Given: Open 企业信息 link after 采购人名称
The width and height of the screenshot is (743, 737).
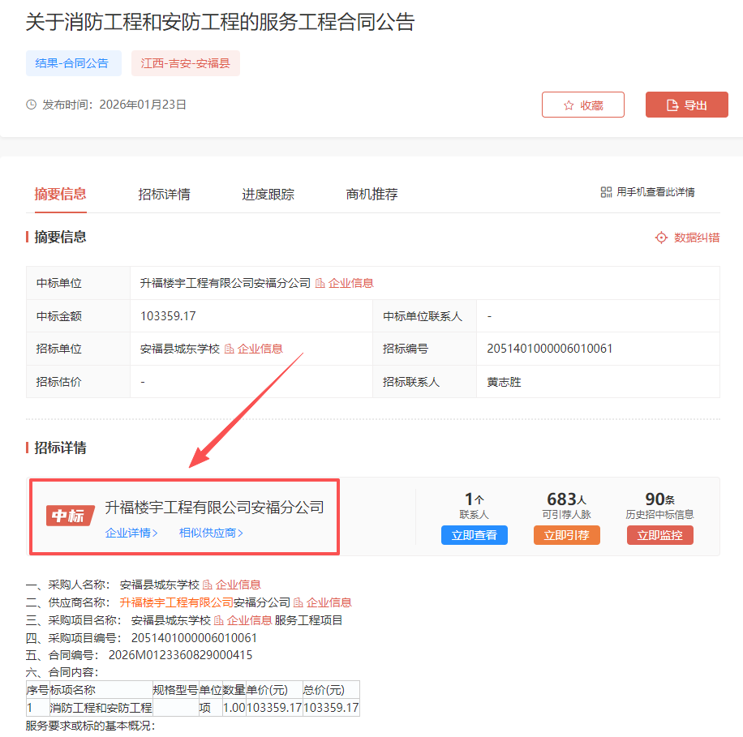Looking at the screenshot, I should pos(237,585).
